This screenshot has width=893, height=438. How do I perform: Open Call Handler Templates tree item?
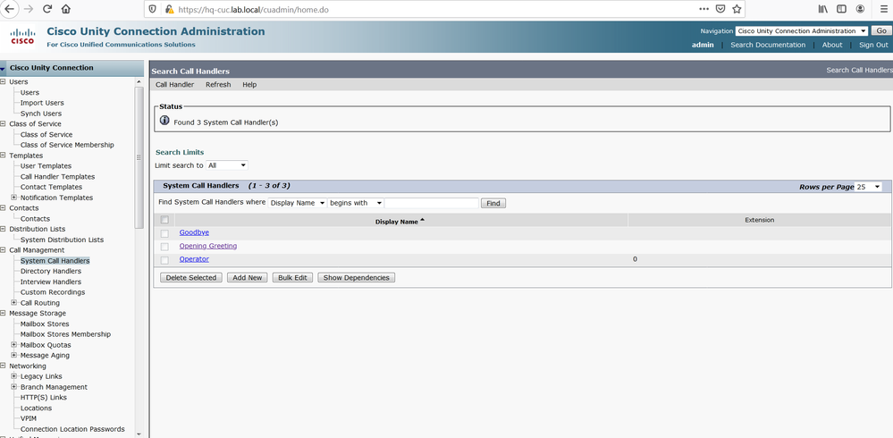[x=57, y=177]
